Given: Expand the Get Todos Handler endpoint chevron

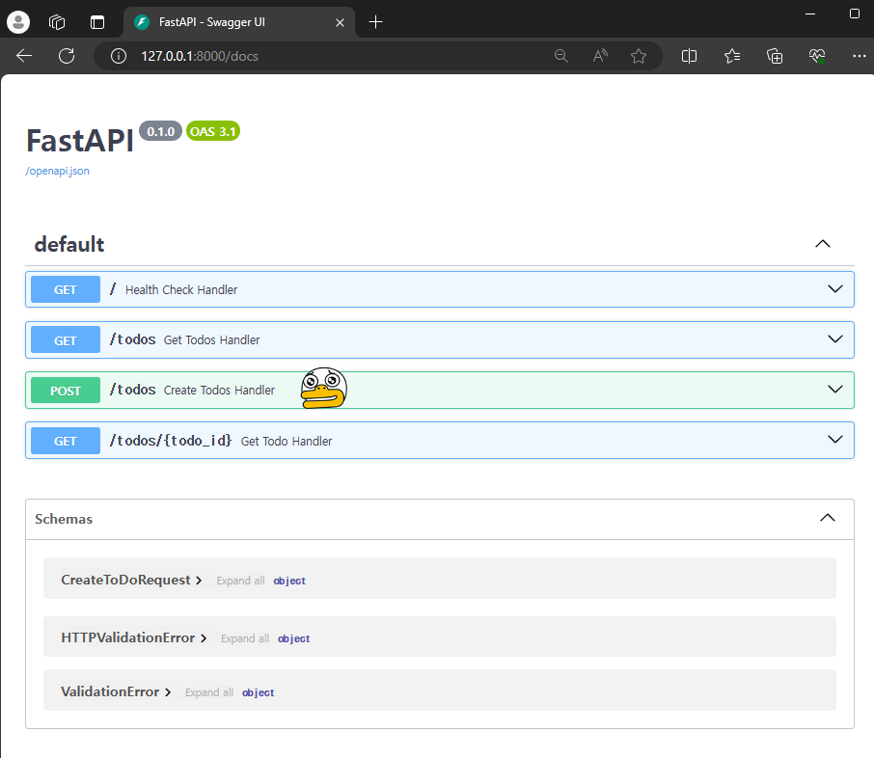Looking at the screenshot, I should click(835, 338).
